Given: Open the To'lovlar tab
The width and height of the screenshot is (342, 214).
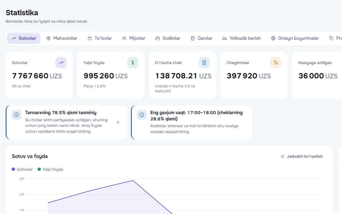Looking at the screenshot, I should click(100, 38).
